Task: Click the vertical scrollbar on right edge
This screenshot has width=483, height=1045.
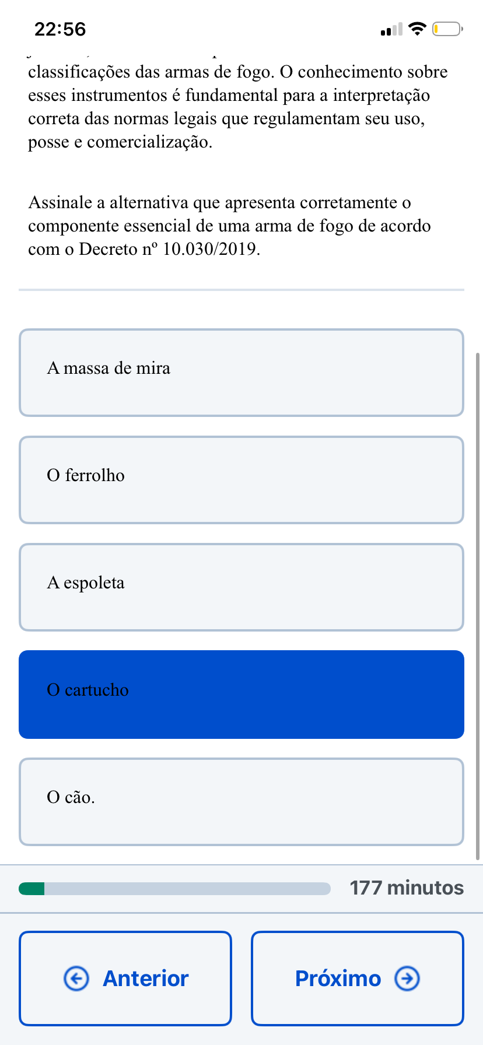Action: tap(478, 606)
